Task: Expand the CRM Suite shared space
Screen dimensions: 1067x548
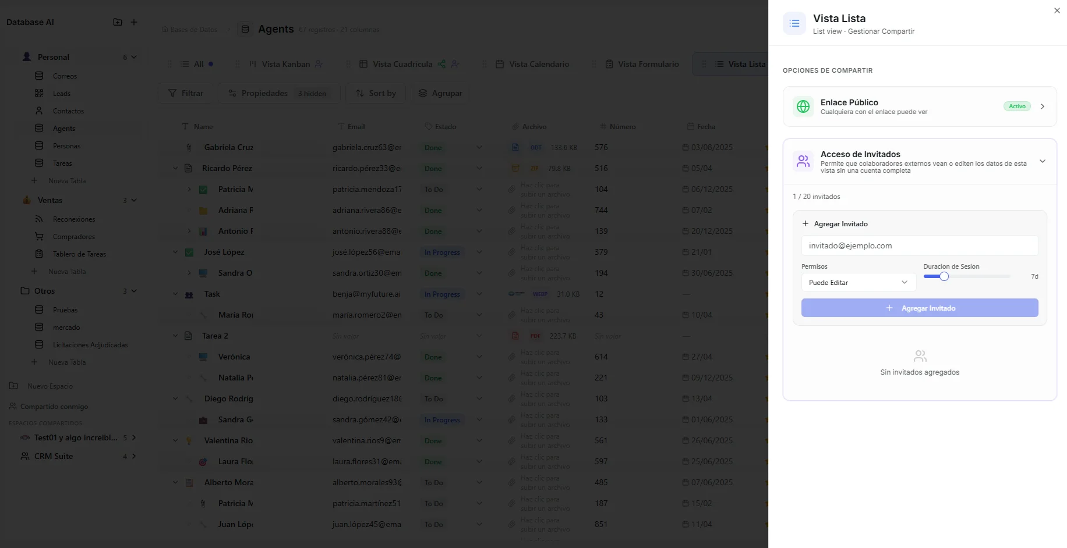Action: (x=134, y=456)
